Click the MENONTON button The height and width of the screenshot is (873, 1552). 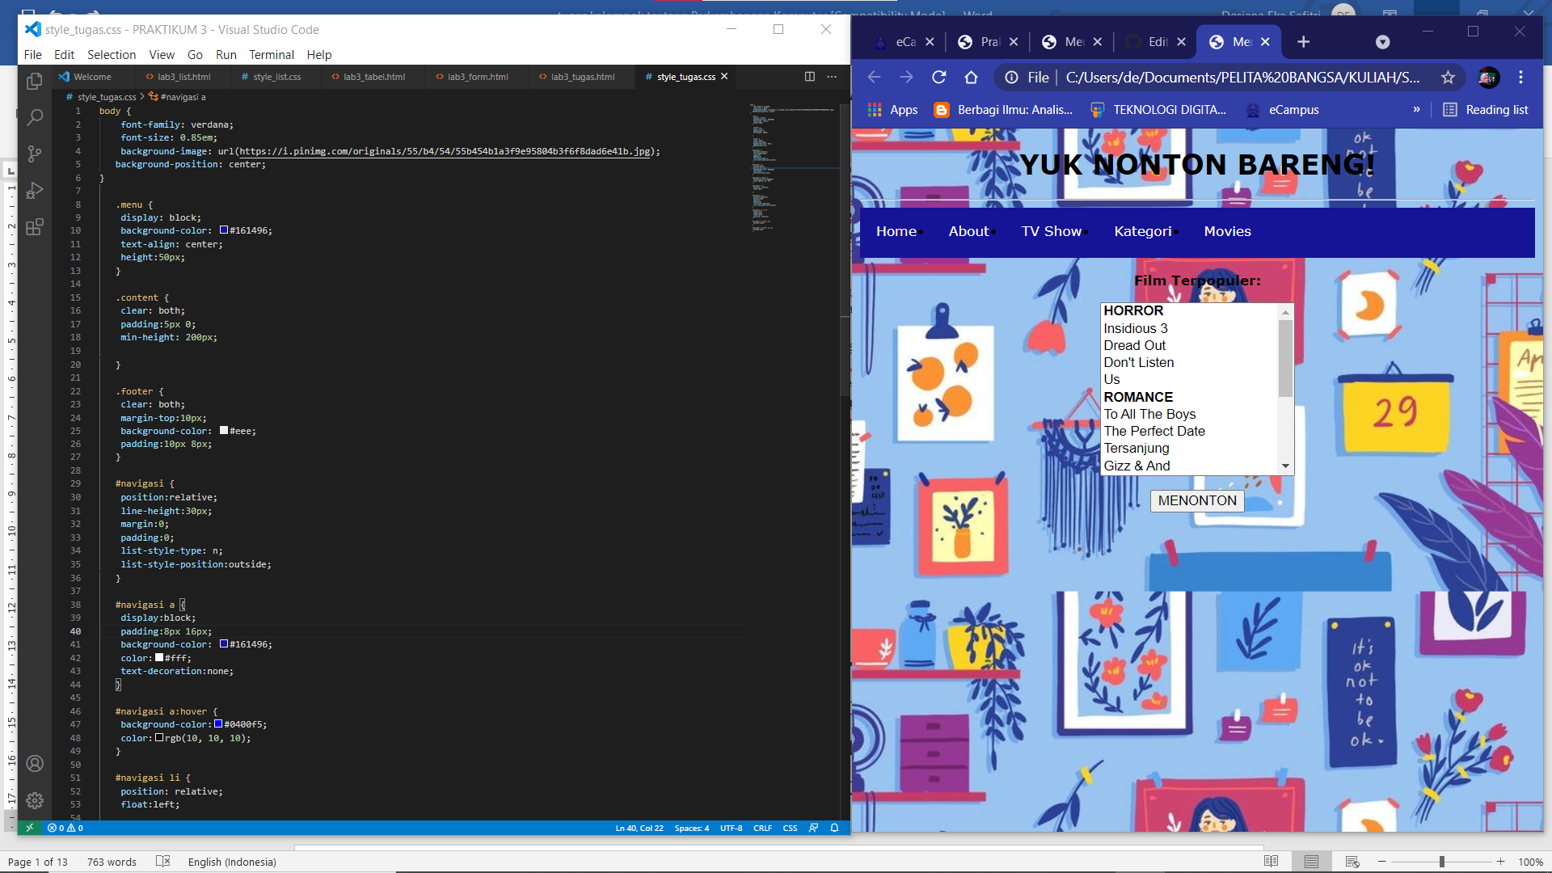(1197, 500)
